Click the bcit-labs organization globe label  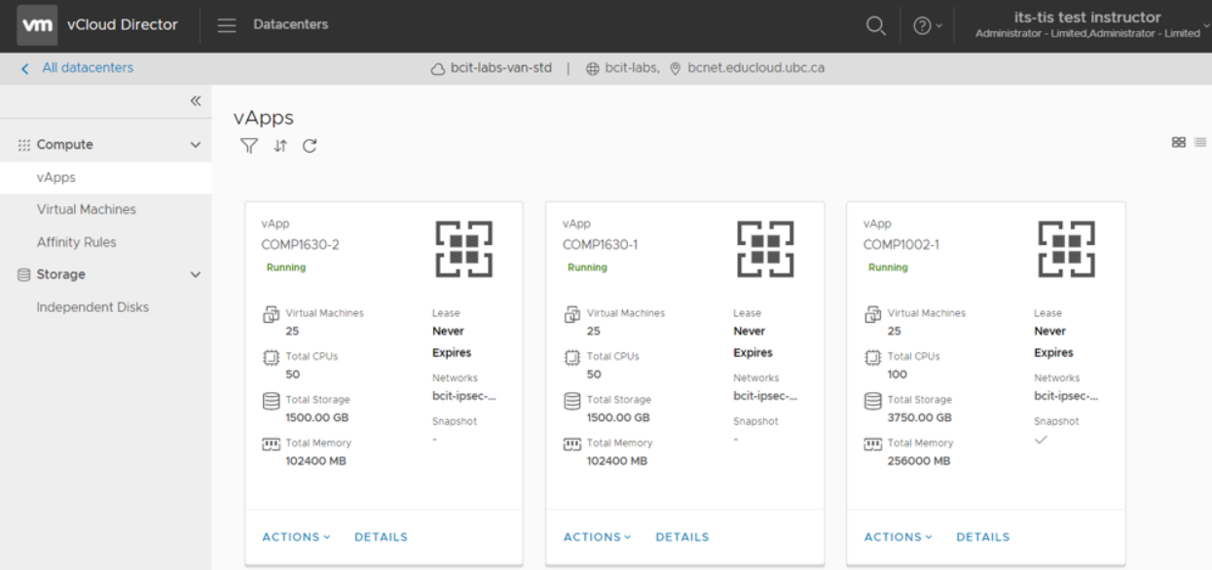click(x=623, y=68)
